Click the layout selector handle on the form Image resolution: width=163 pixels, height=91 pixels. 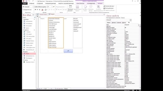click(40, 17)
